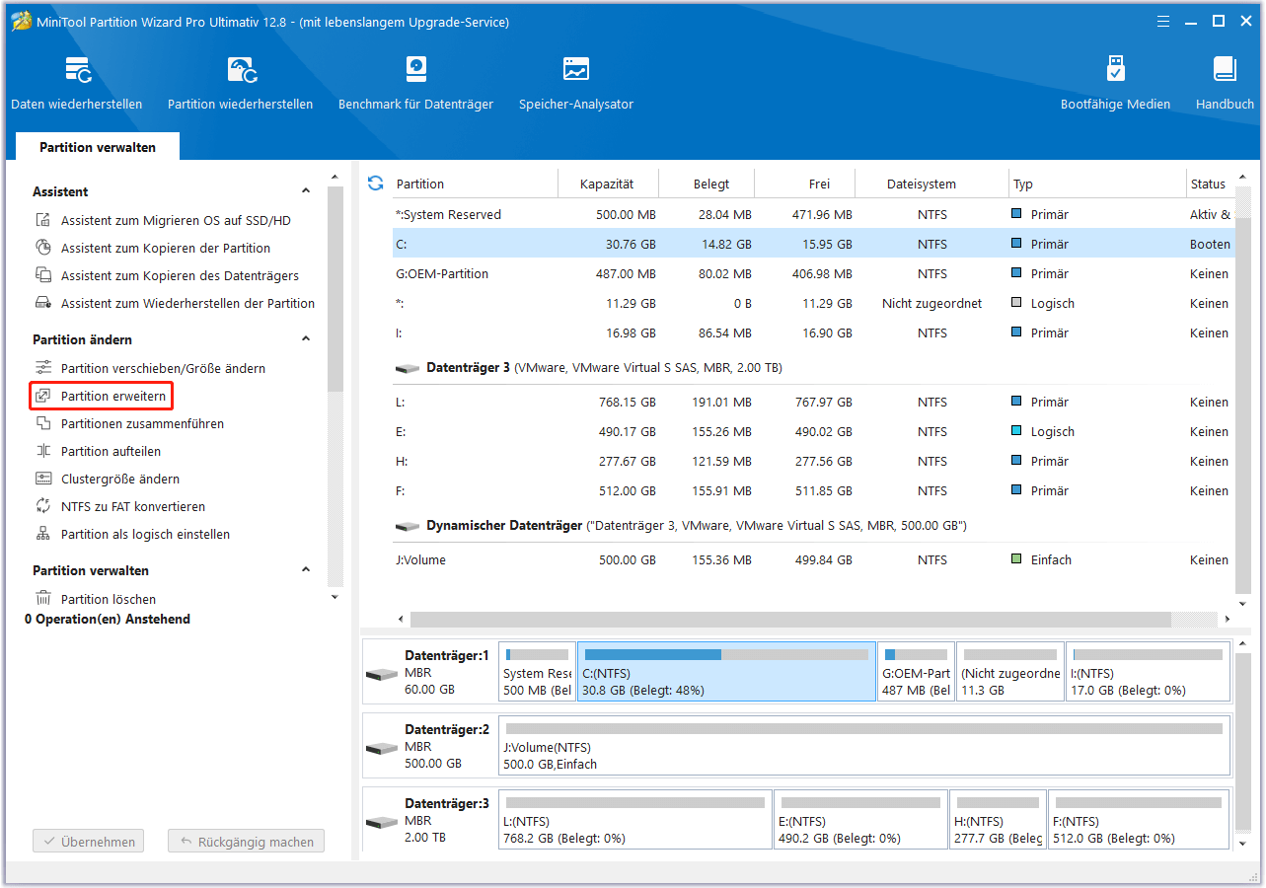1266x888 pixels.
Task: Click Einfach color swatch in J:Volume row
Action: [1017, 559]
